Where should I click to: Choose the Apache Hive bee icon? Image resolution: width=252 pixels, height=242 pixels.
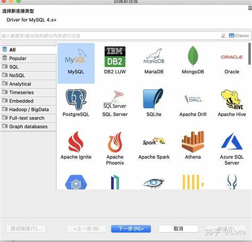pyautogui.click(x=232, y=99)
